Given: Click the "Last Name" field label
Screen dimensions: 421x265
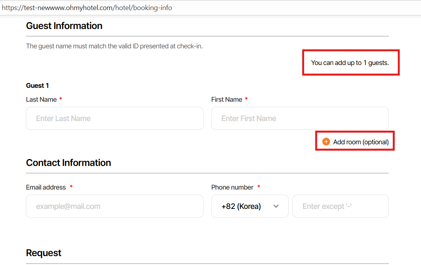Looking at the screenshot, I should 41,99.
